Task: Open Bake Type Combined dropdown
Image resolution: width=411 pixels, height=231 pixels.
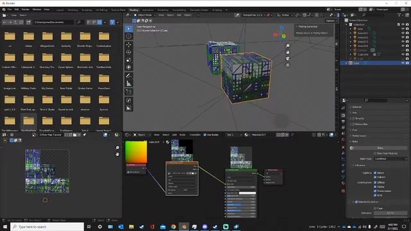Action: point(390,158)
